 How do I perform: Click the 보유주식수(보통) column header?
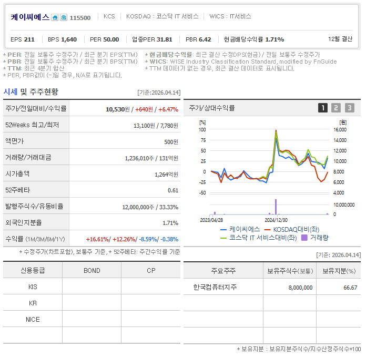pyautogui.click(x=290, y=271)
